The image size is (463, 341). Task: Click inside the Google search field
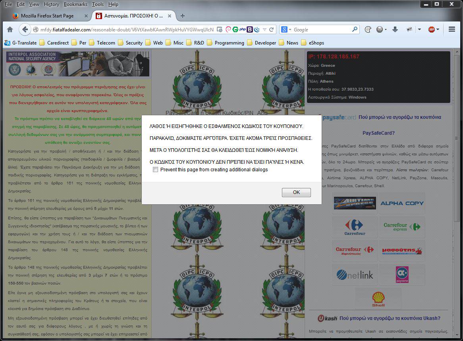tap(321, 29)
